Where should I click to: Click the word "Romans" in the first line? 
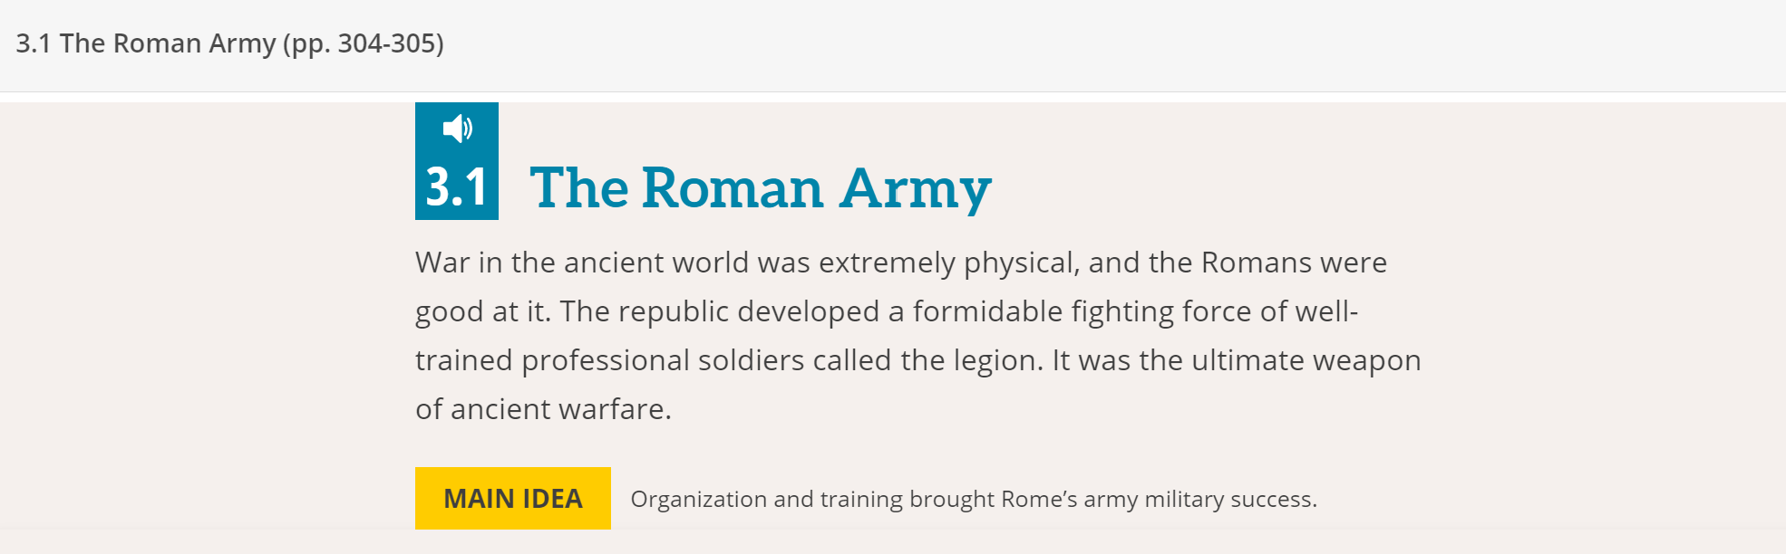(1257, 263)
